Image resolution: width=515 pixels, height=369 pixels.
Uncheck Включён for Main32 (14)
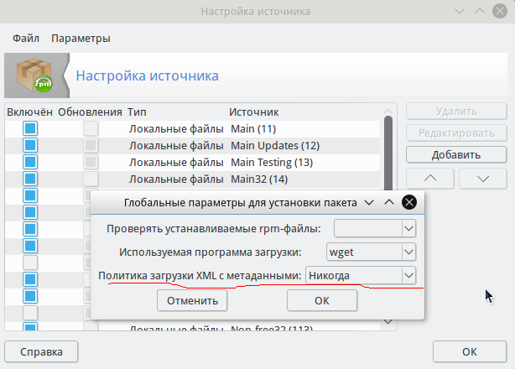30,179
